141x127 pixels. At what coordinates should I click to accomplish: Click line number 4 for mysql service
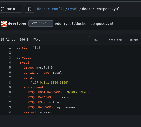(10, 63)
